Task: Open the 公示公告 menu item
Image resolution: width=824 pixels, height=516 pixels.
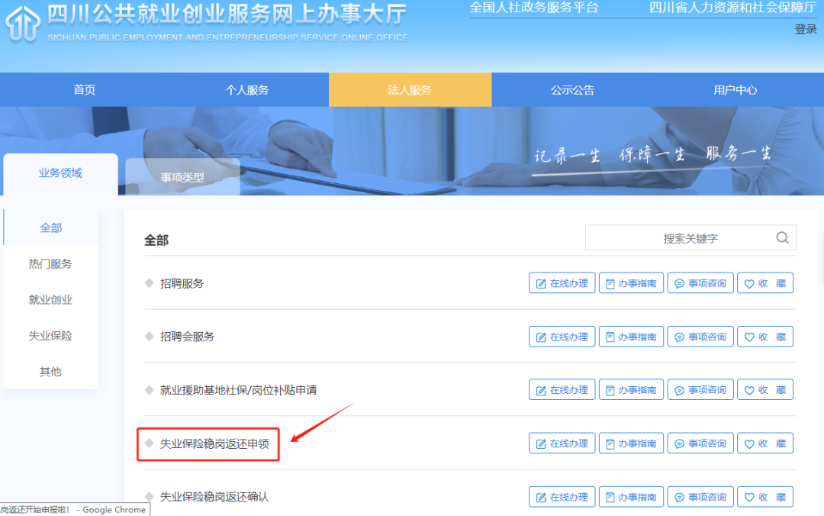Action: [573, 89]
